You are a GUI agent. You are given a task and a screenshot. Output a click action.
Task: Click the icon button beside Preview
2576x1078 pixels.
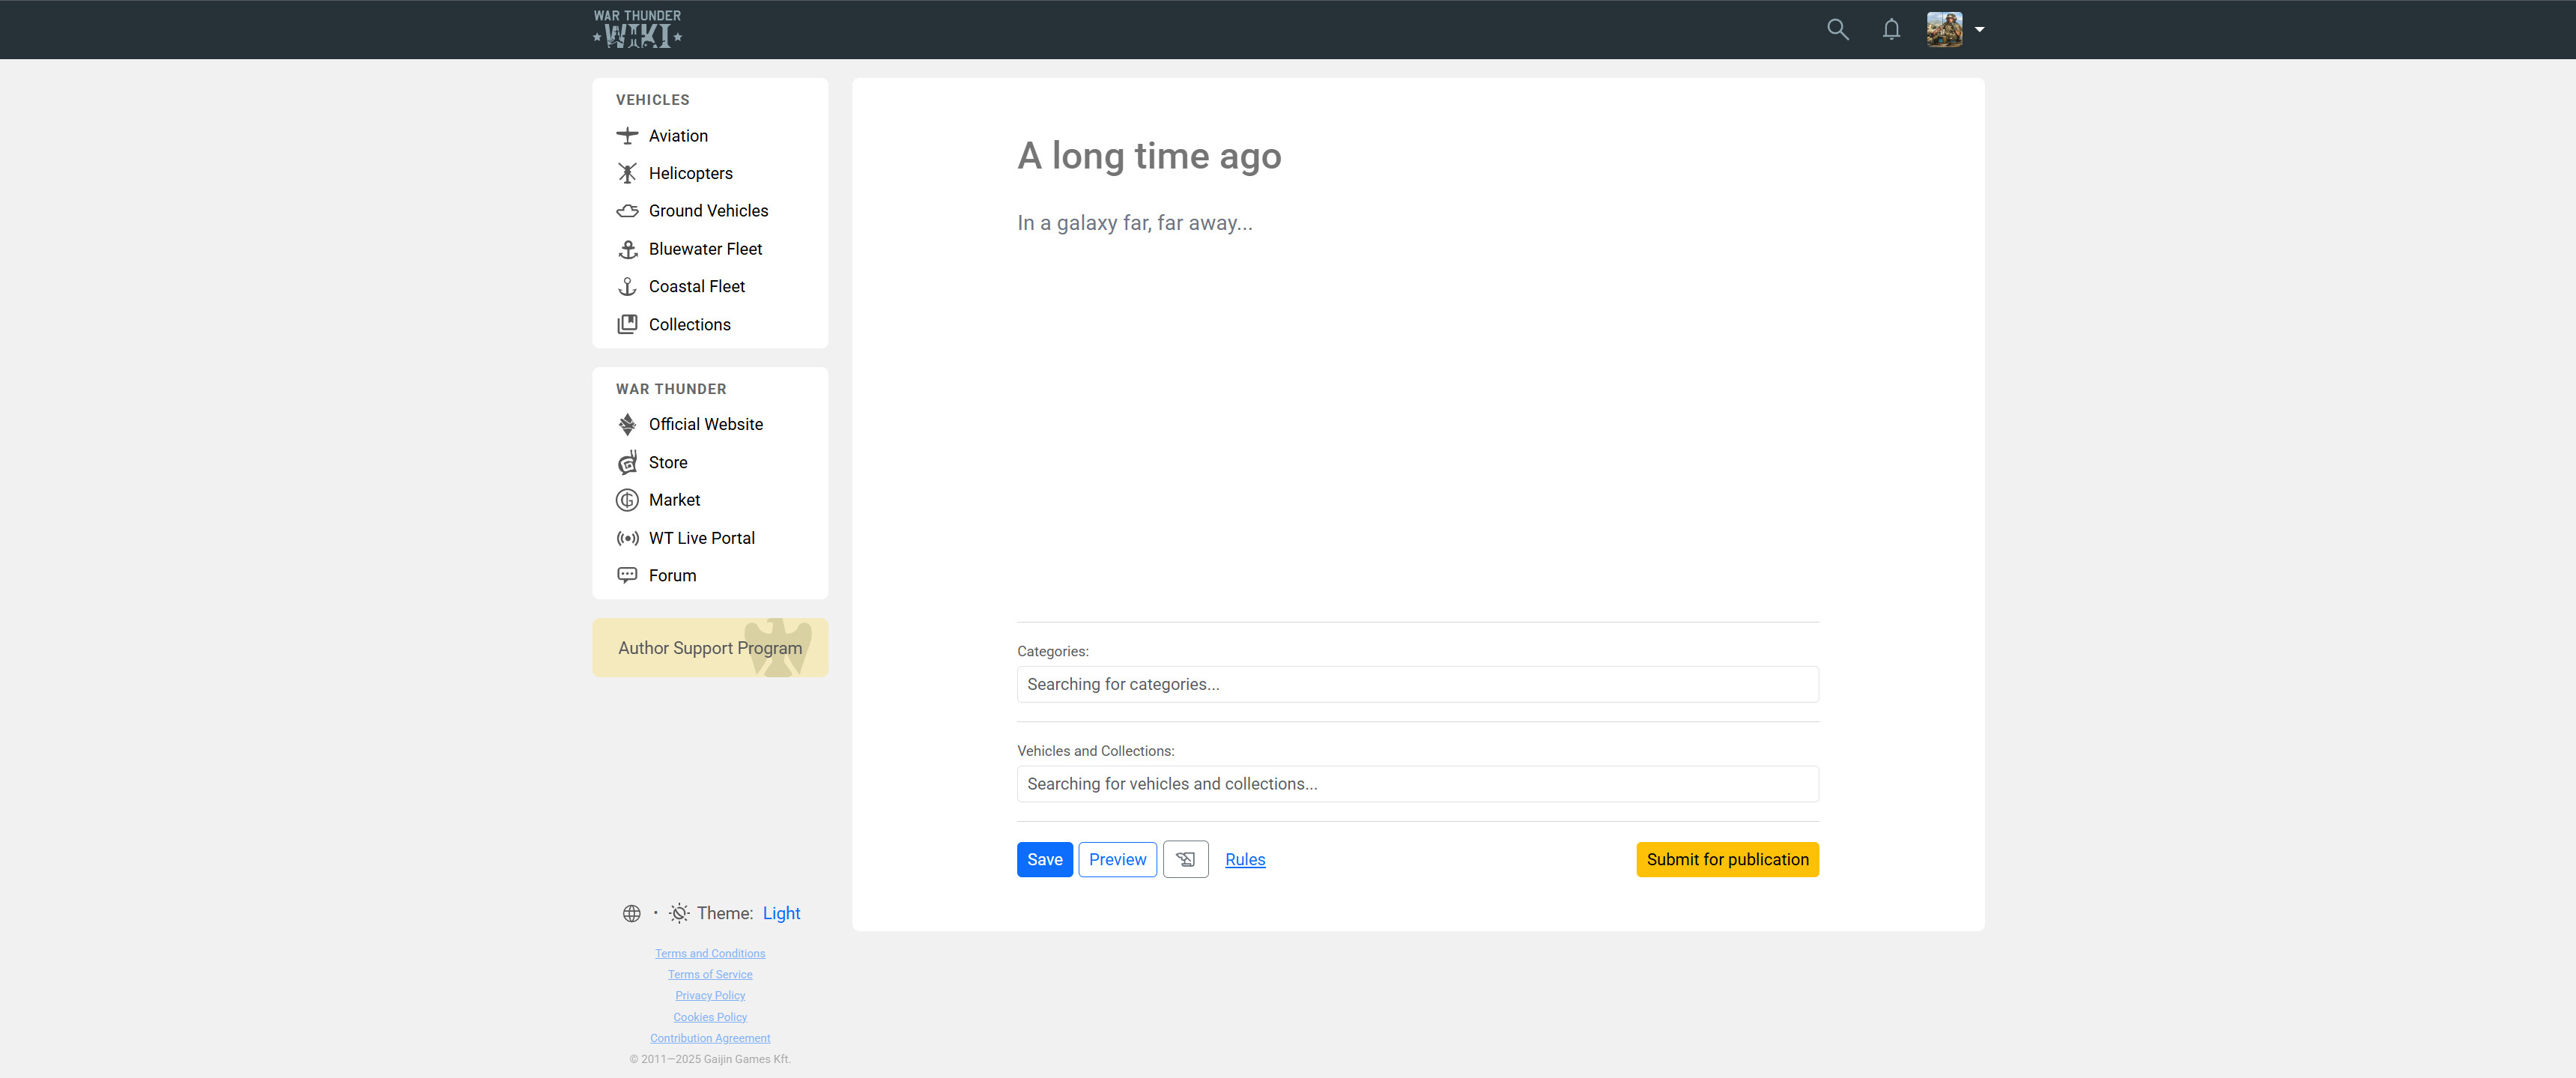pyautogui.click(x=1185, y=859)
